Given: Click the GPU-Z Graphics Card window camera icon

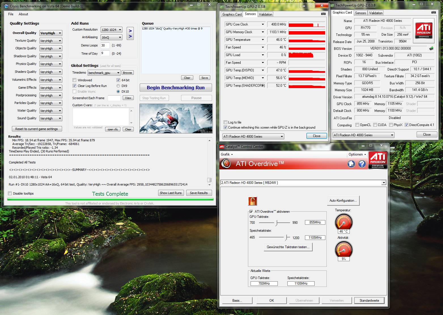Looking at the screenshot, I should pos(433,12).
